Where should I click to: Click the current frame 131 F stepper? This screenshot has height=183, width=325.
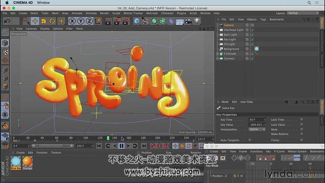(213, 139)
